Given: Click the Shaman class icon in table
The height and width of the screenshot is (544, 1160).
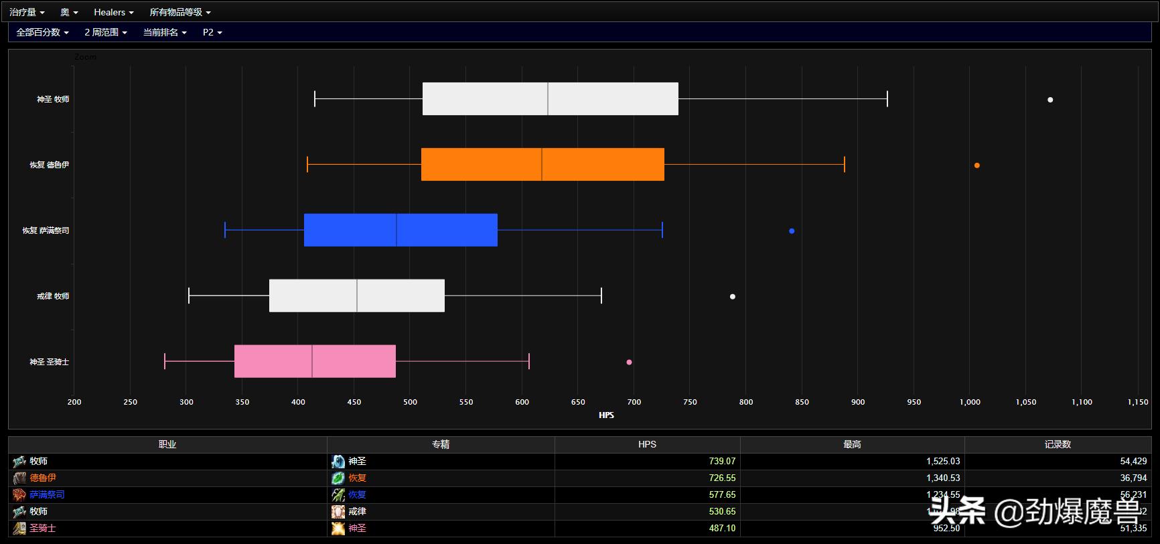Looking at the screenshot, I should 19,495.
